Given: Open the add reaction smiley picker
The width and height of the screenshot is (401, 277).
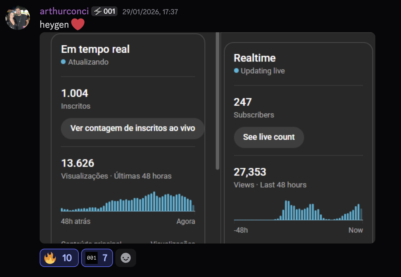Looking at the screenshot, I should (x=125, y=258).
